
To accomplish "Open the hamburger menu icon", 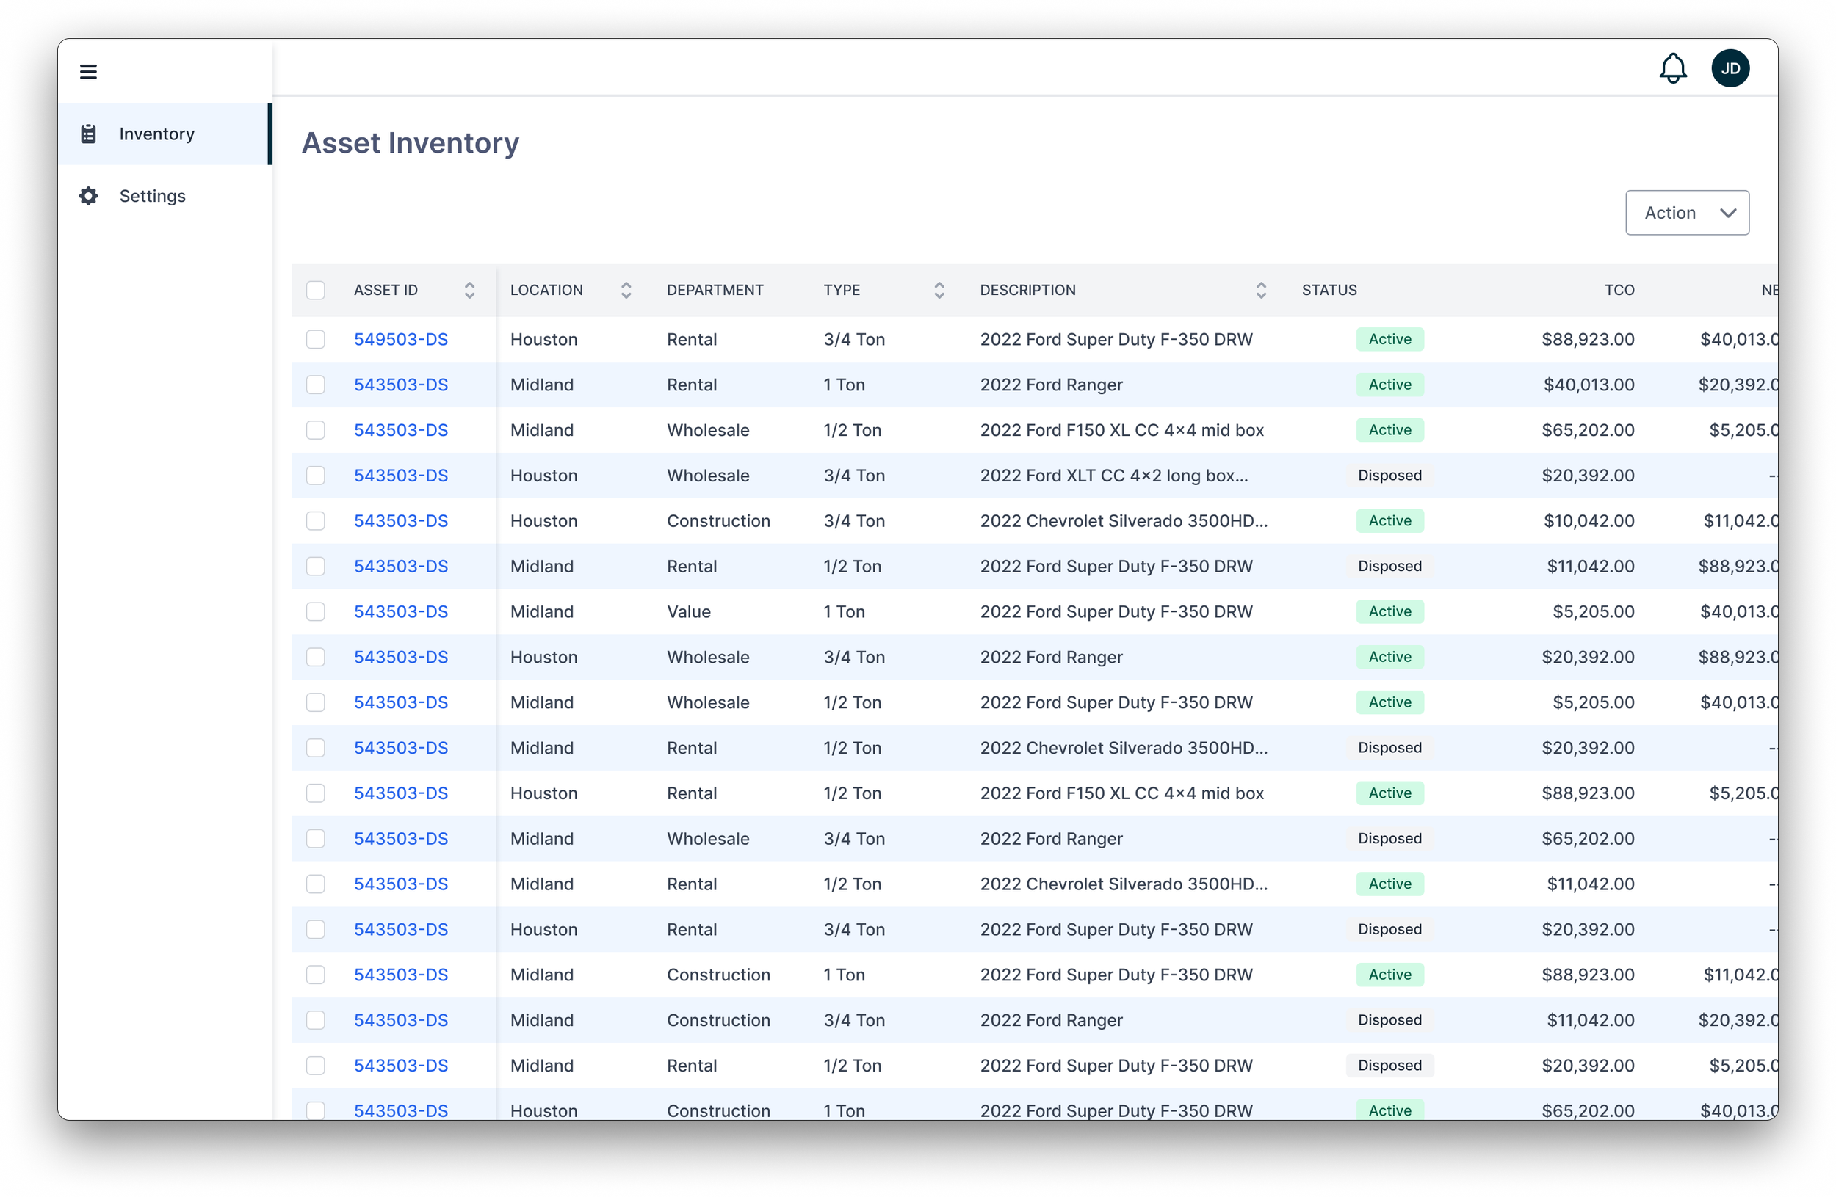I will point(88,72).
